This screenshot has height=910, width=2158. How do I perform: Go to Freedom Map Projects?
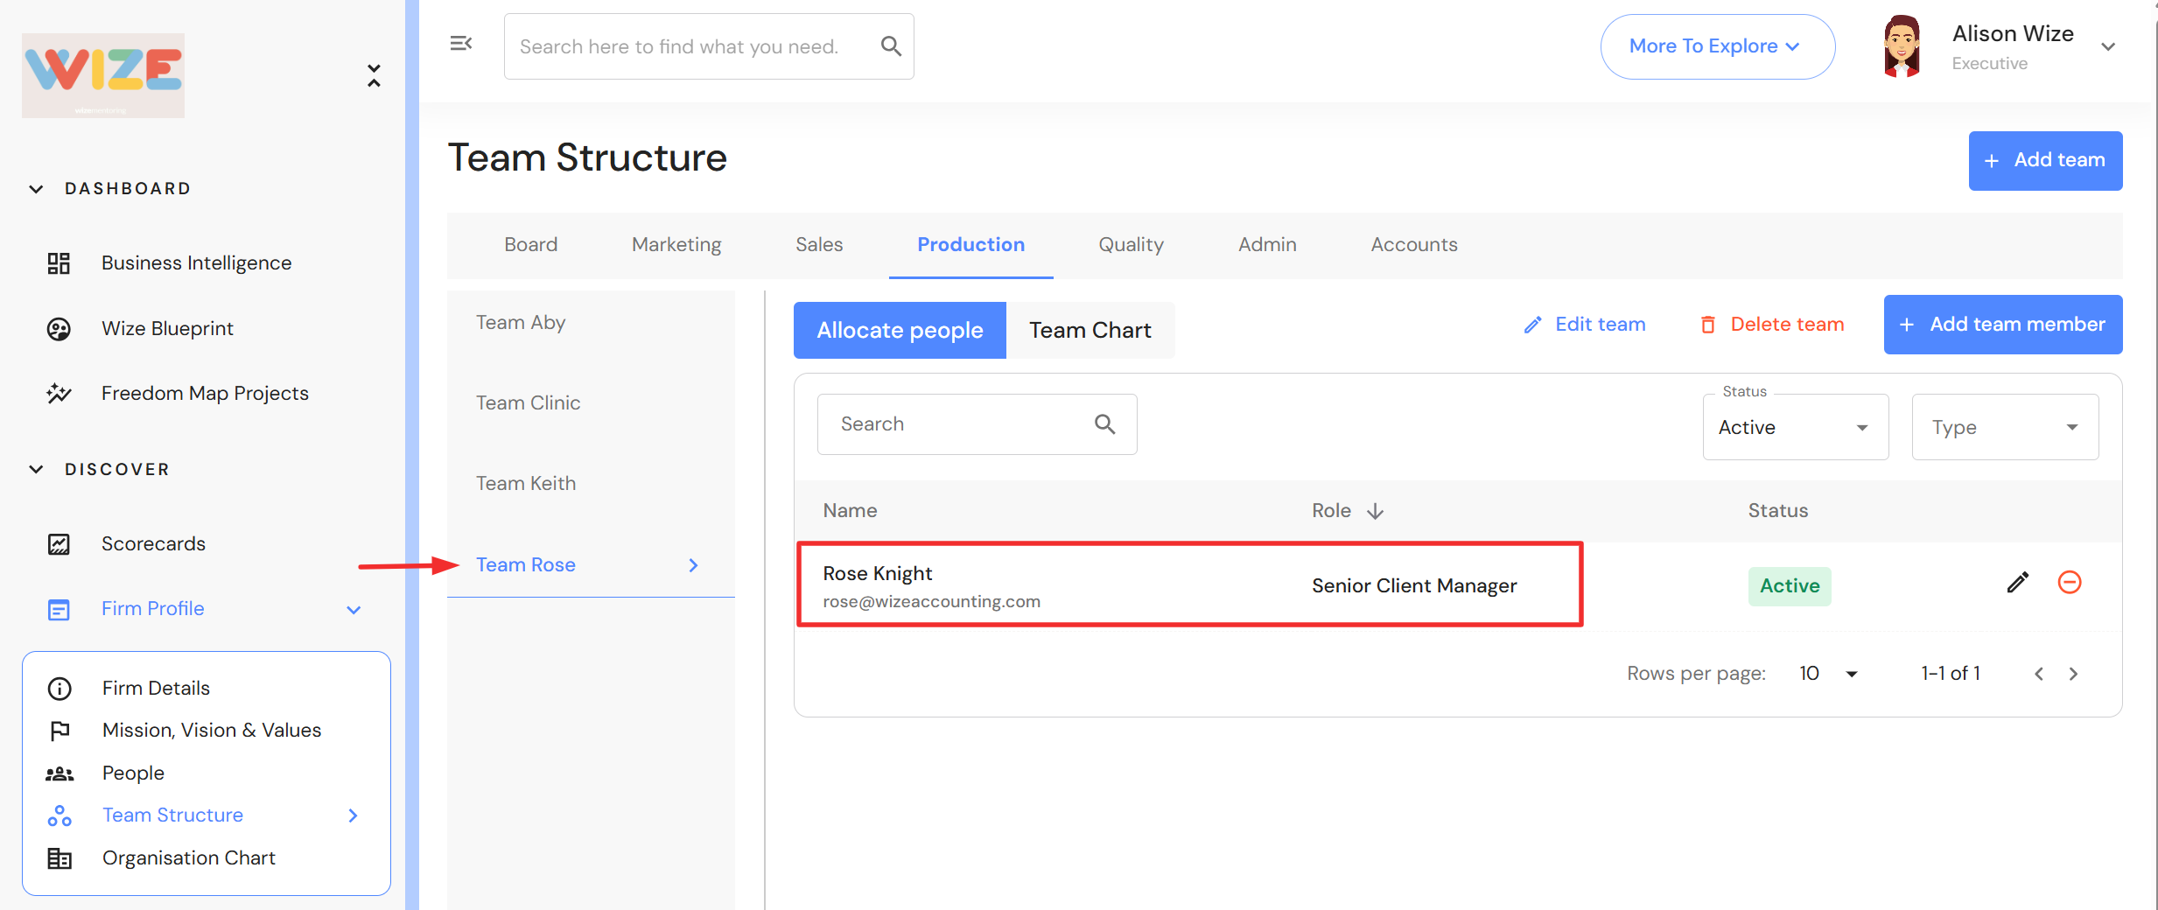click(205, 394)
